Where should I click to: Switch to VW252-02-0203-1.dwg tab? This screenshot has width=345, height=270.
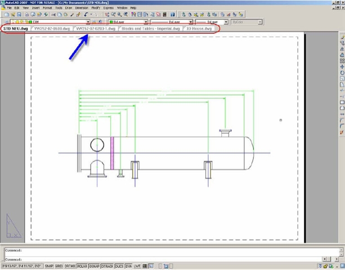[96, 29]
